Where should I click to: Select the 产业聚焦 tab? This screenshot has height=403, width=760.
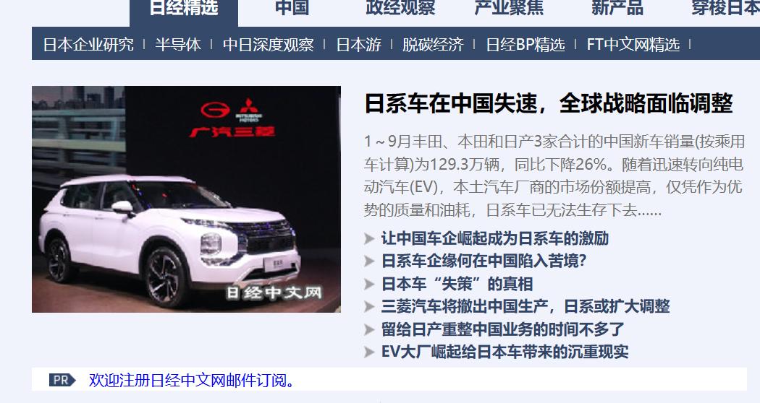pyautogui.click(x=509, y=9)
